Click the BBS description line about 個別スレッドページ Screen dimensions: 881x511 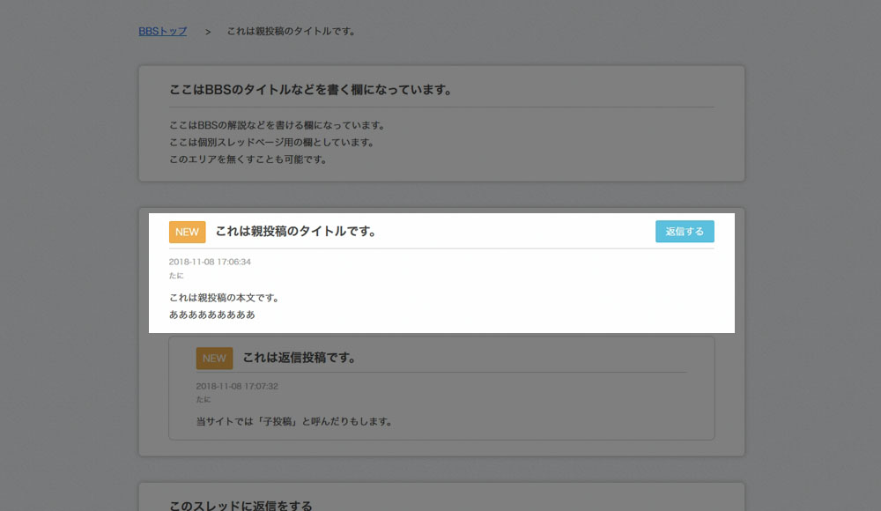[273, 142]
